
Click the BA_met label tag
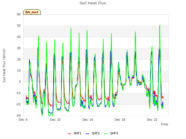coord(32,12)
